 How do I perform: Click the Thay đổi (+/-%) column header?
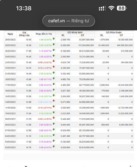tap(44, 34)
